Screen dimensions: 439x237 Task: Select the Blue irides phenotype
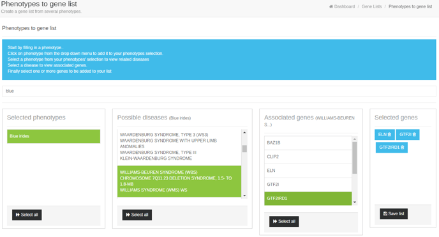54,136
